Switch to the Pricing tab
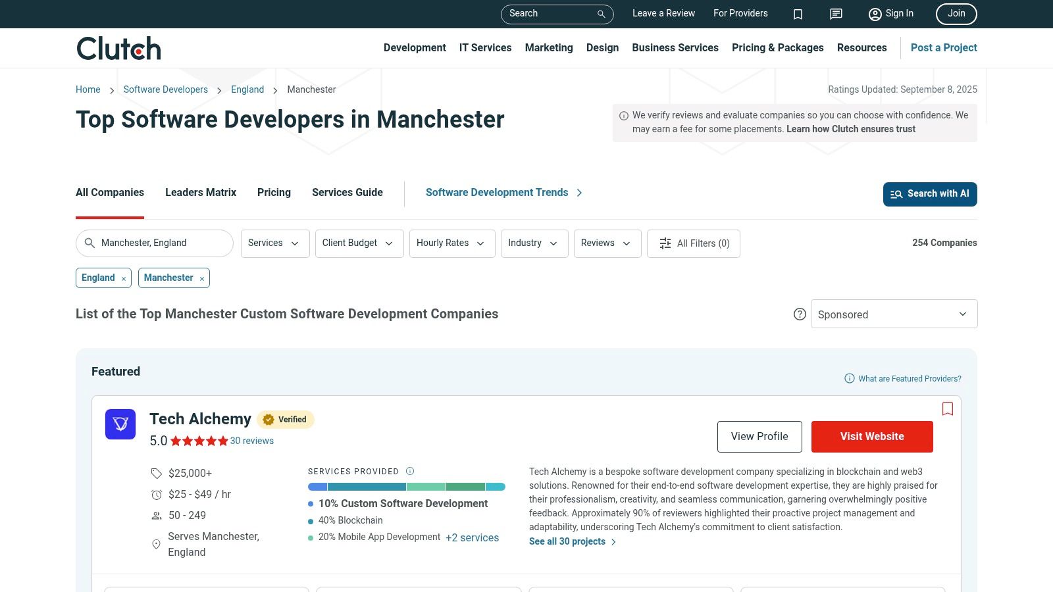The height and width of the screenshot is (592, 1053). (x=274, y=193)
